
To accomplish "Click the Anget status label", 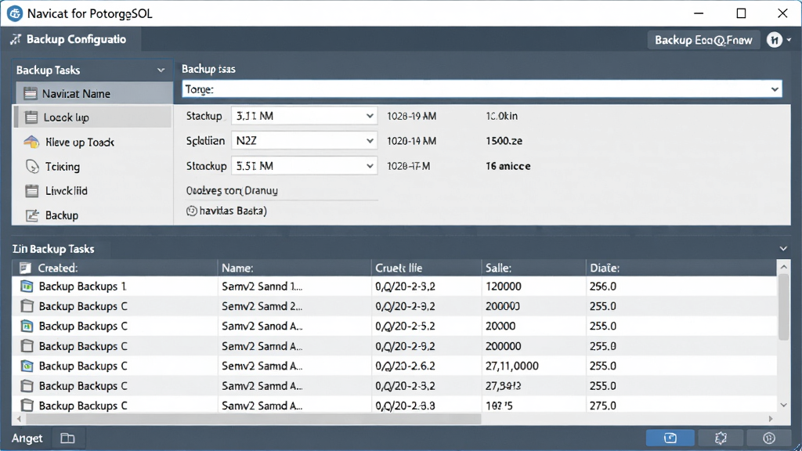I will click(27, 438).
